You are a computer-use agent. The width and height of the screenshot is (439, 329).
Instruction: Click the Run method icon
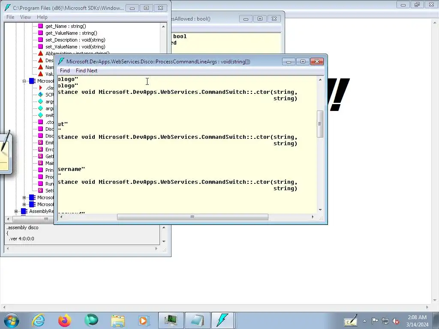[x=41, y=184]
